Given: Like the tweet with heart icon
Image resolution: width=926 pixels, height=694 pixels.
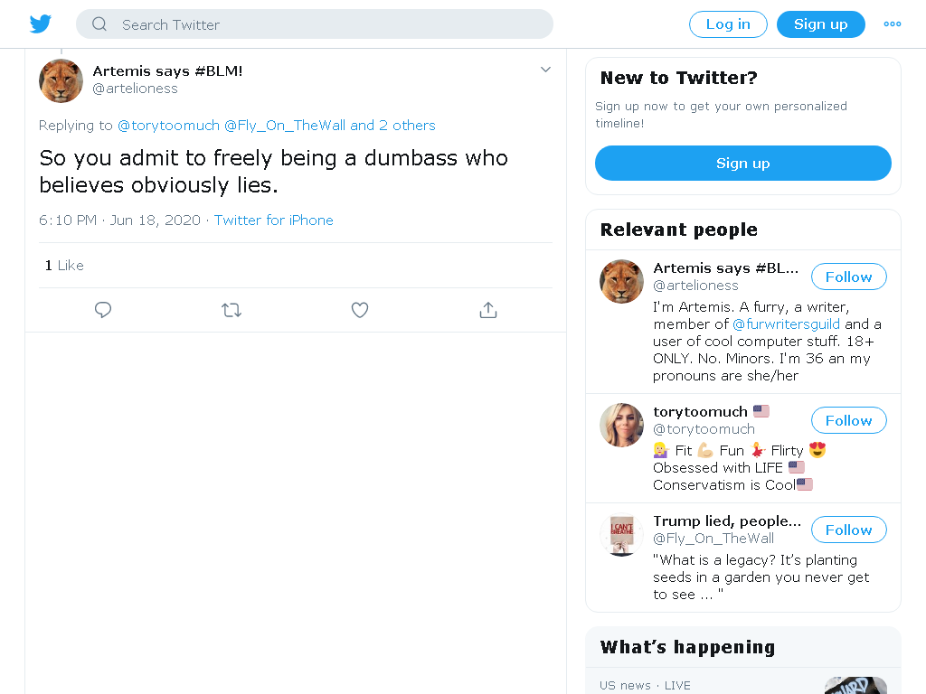Looking at the screenshot, I should 360,310.
